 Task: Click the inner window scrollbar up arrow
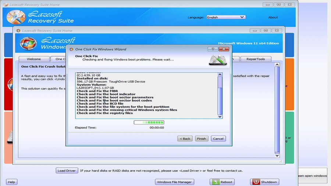pyautogui.click(x=277, y=65)
